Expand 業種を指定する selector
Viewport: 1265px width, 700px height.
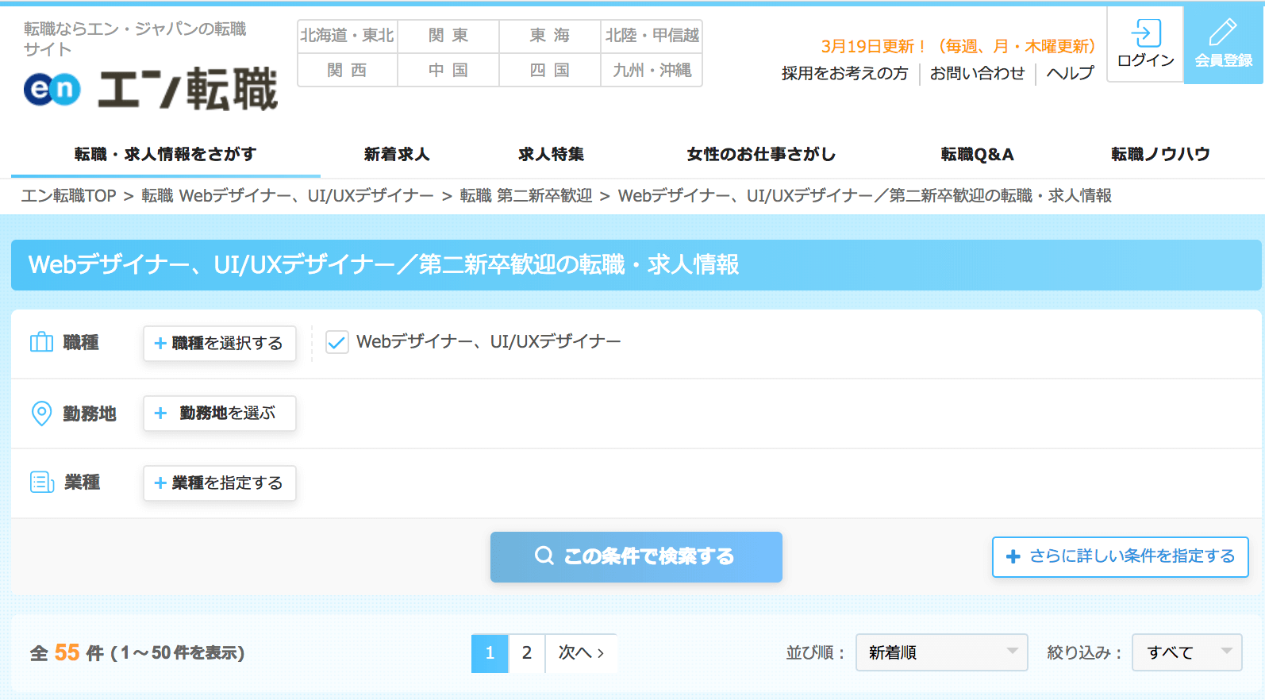click(x=220, y=483)
